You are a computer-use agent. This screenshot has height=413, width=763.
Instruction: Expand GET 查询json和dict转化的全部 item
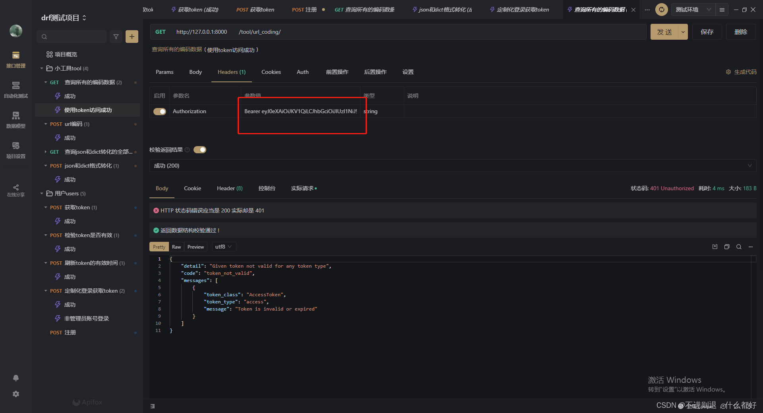(x=46, y=152)
